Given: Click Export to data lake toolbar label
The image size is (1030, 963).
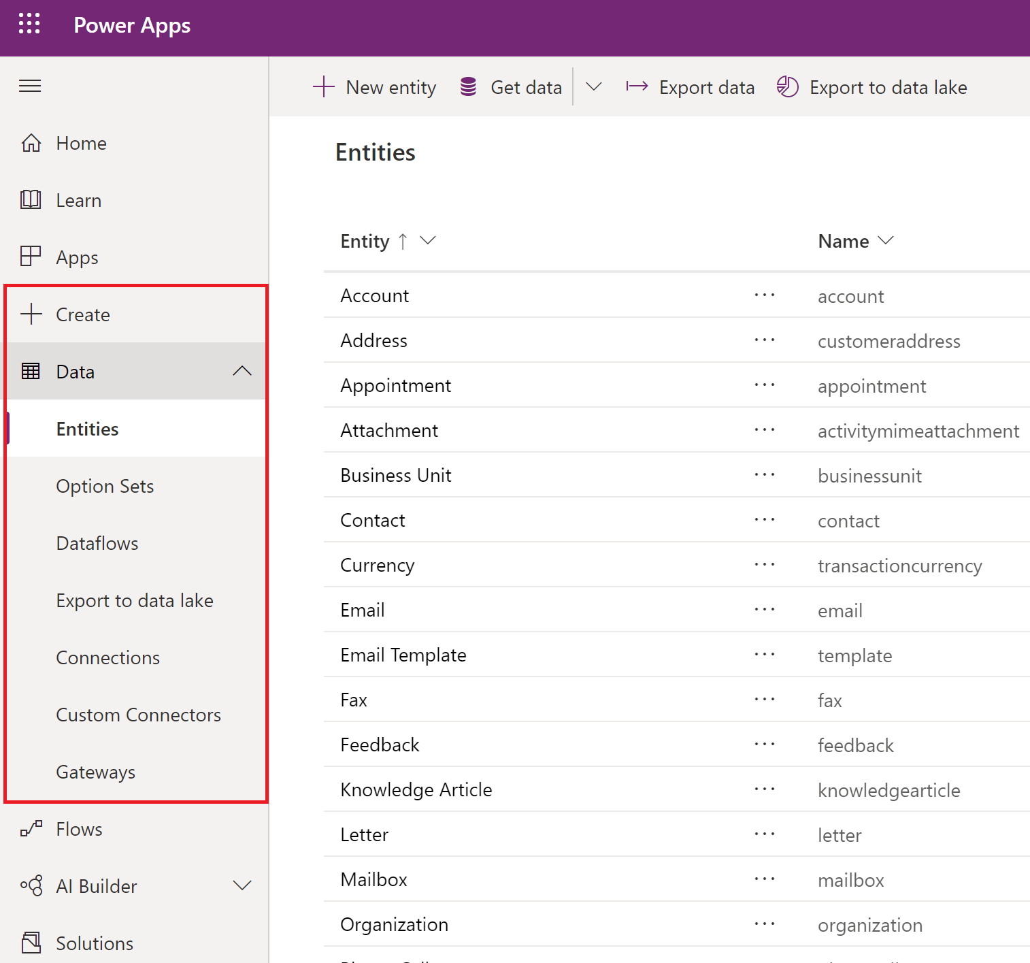Looking at the screenshot, I should [x=888, y=88].
